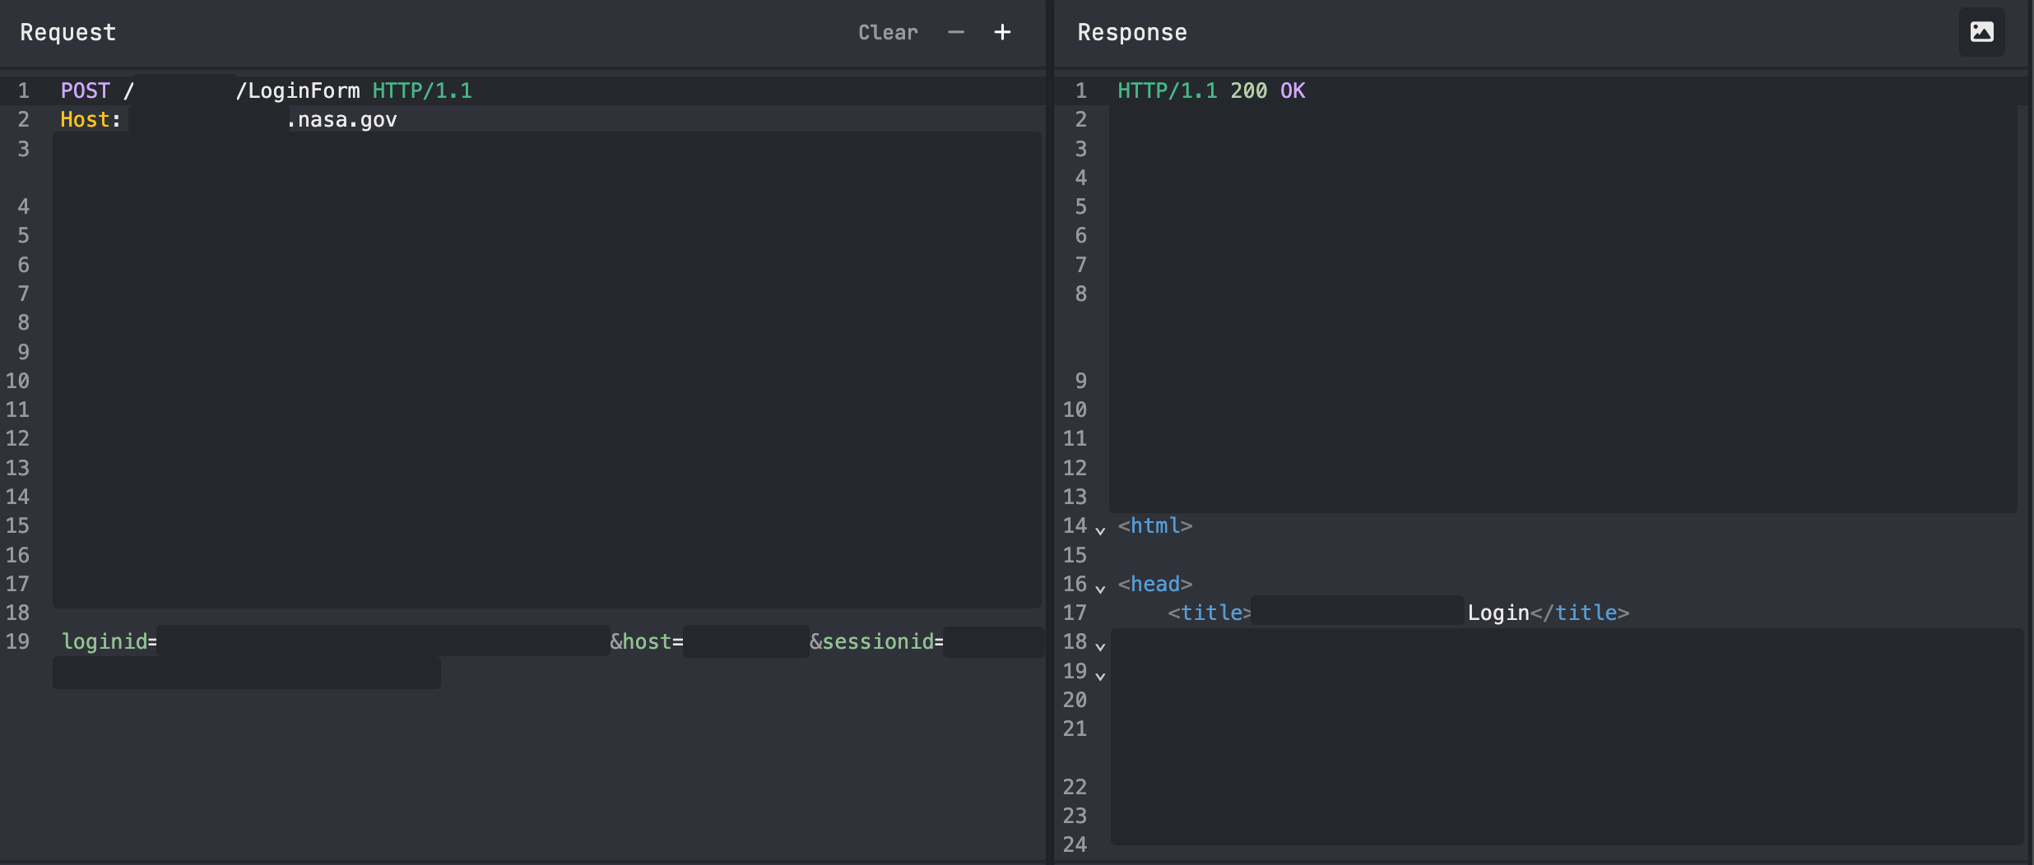Image resolution: width=2034 pixels, height=865 pixels.
Task: Click the Clear button in Request panel
Action: click(x=888, y=33)
